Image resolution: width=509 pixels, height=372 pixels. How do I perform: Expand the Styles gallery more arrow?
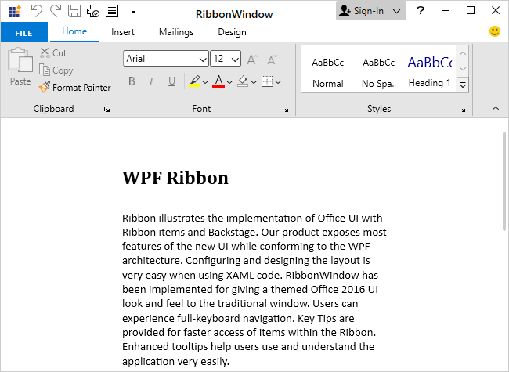pos(462,84)
